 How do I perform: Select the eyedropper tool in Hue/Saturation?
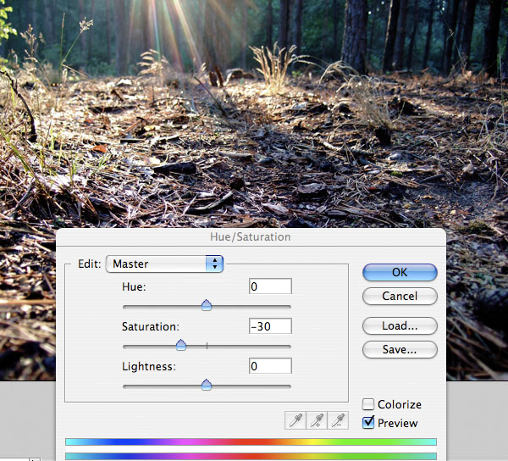pyautogui.click(x=295, y=420)
